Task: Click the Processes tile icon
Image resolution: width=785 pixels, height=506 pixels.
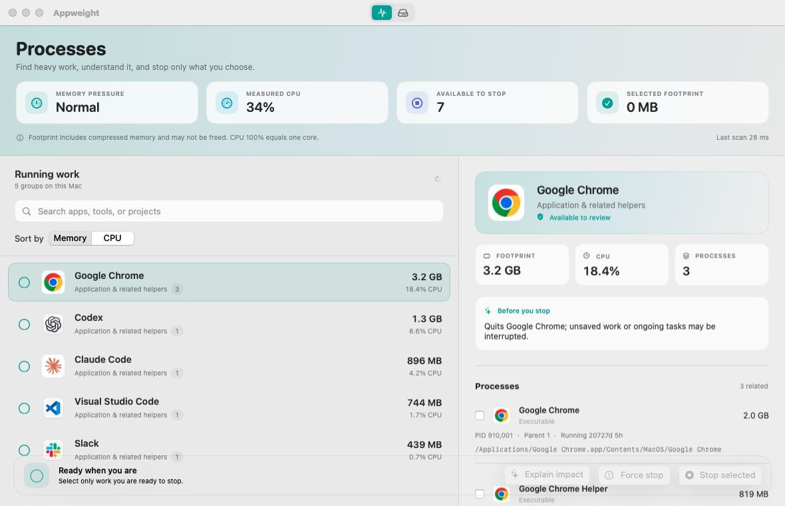Action: point(687,256)
